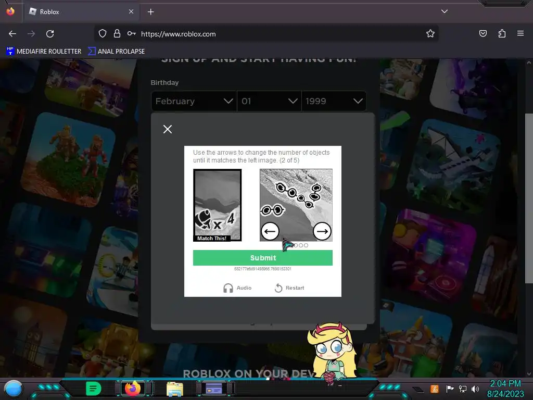This screenshot has width=533, height=400.
Task: Click the Match This reference image
Action: (218, 205)
